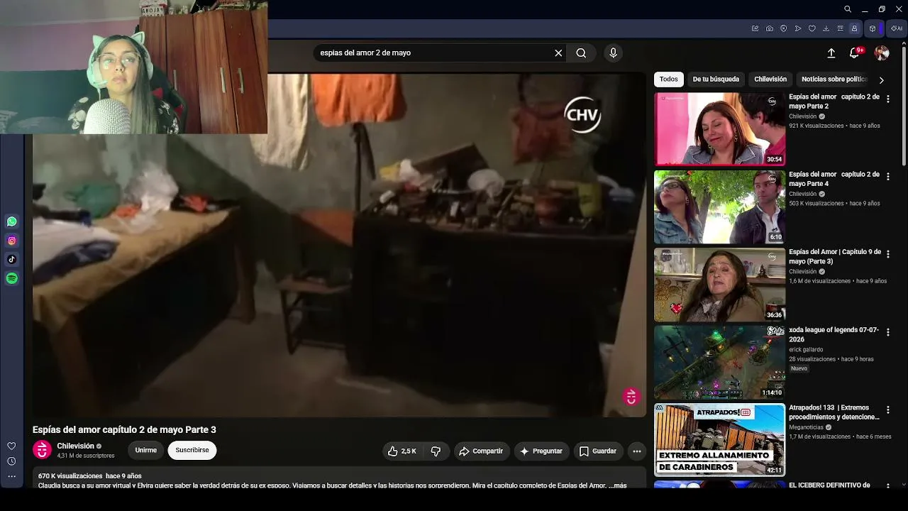The image size is (908, 511).
Task: Open the sidebar three-dots setup menu
Action: pos(11,476)
